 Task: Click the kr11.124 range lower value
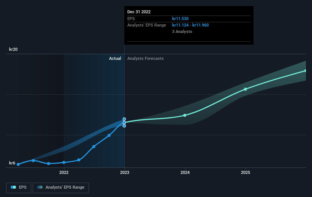pos(180,25)
